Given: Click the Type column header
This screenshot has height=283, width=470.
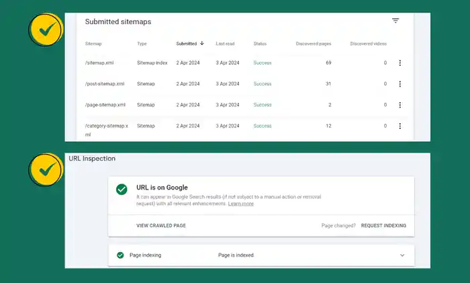Looking at the screenshot, I should [x=142, y=44].
